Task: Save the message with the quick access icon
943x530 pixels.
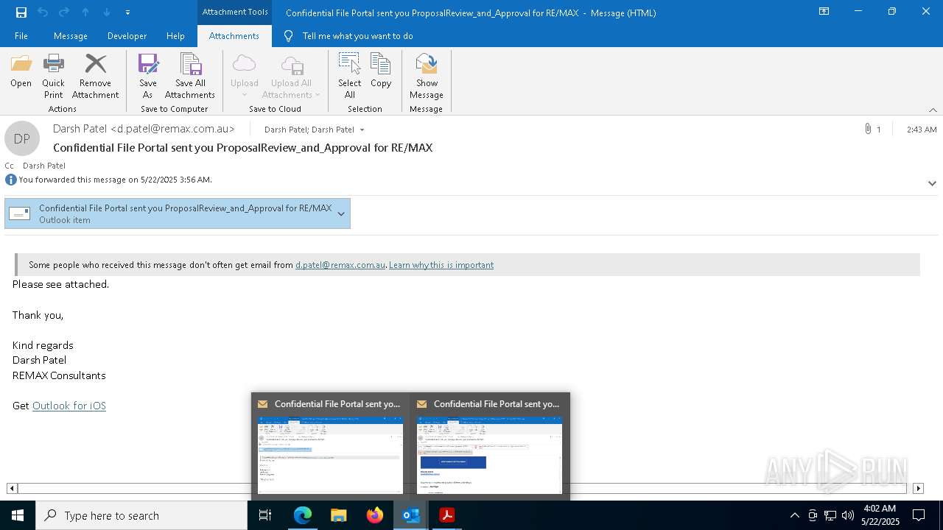Action: 21,13
